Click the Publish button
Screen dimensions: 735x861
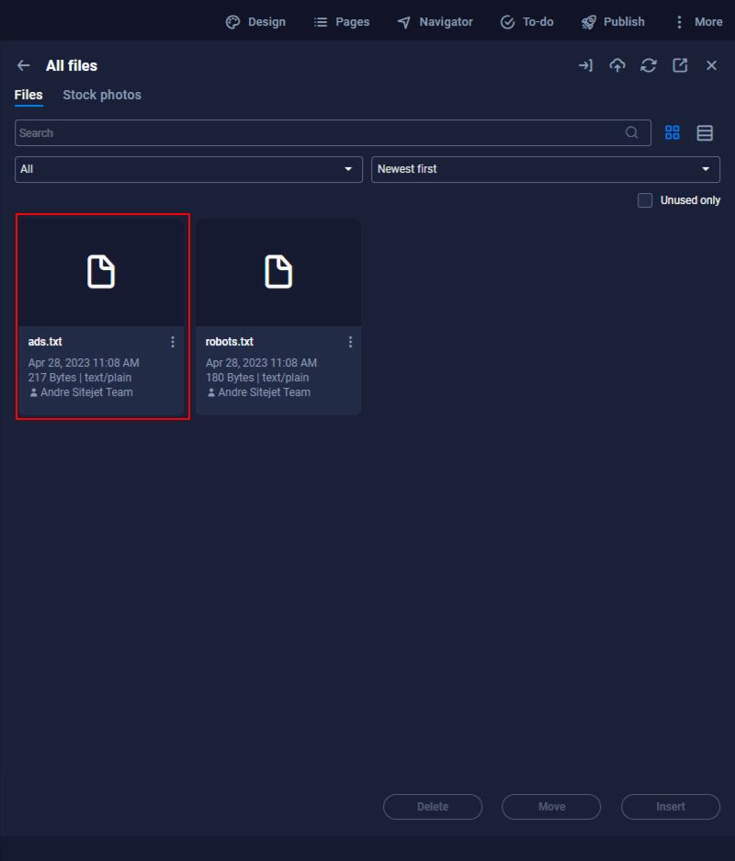[613, 22]
